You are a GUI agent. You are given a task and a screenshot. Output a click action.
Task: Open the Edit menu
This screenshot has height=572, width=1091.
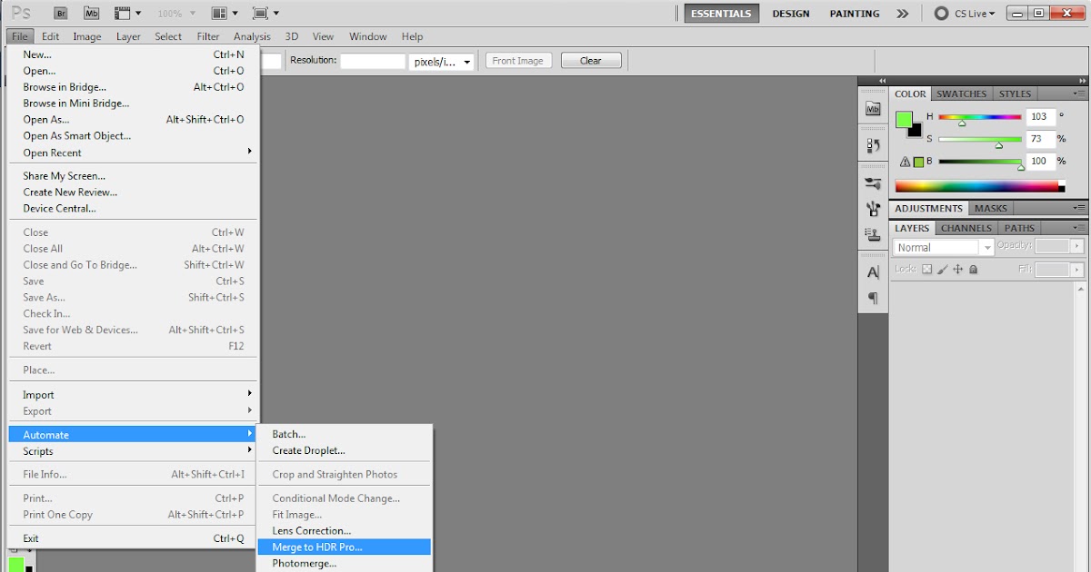50,36
